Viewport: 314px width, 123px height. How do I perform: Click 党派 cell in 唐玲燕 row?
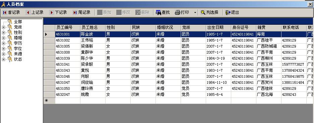(x=193, y=88)
